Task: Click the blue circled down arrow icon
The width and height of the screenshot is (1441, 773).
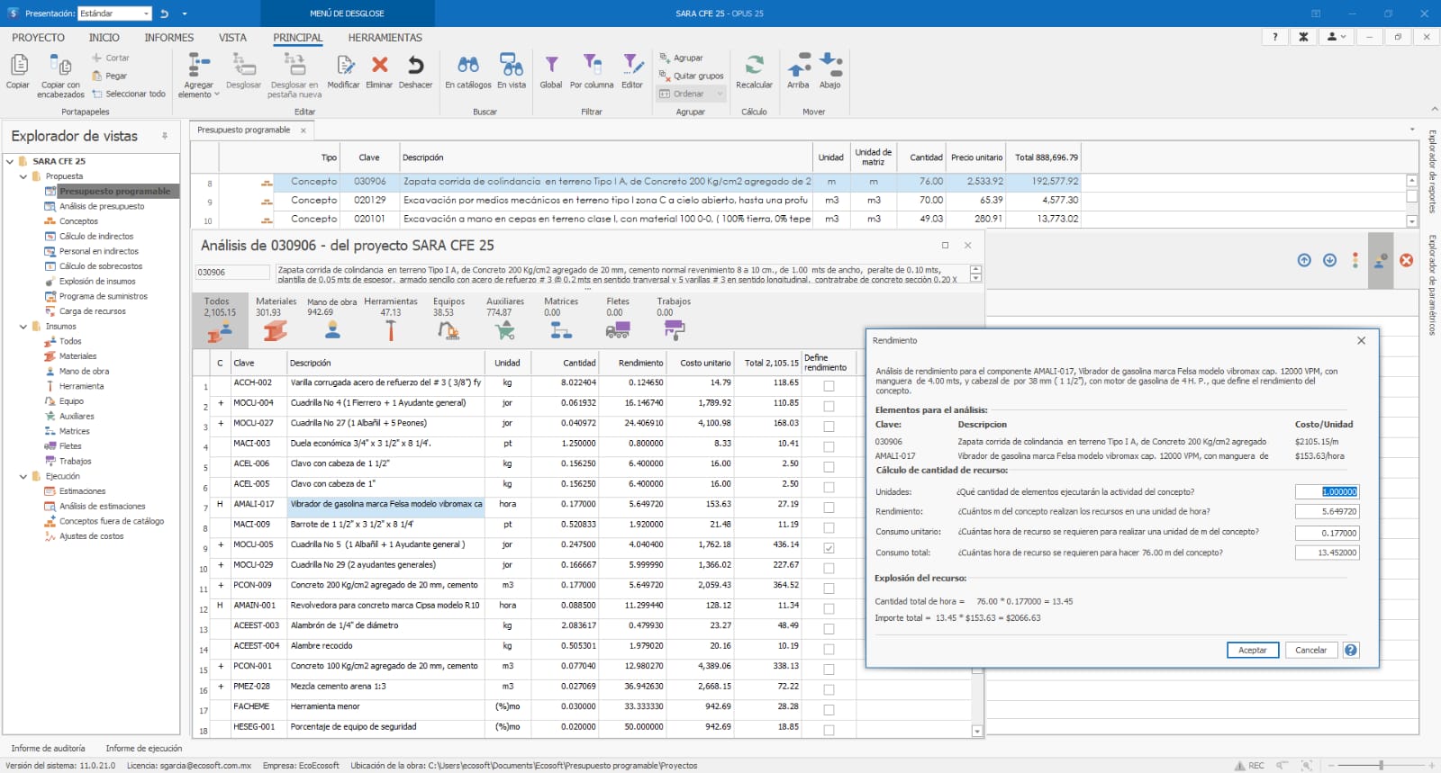Action: coord(1329,260)
